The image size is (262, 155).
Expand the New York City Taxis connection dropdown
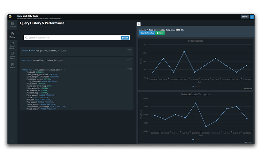[15, 17]
